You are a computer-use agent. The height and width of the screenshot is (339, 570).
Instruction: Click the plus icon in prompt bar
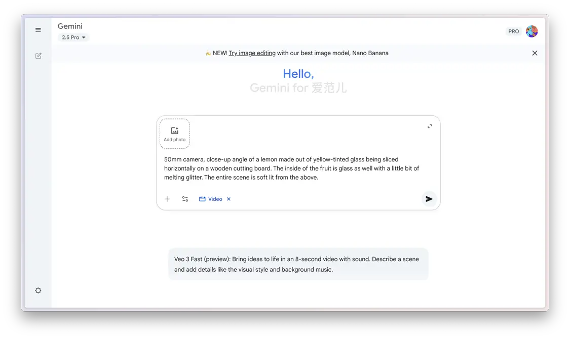(x=167, y=199)
